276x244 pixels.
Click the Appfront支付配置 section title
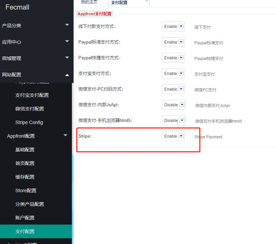click(94, 14)
